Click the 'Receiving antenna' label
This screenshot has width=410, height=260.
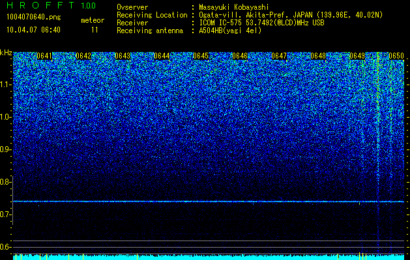coord(150,31)
